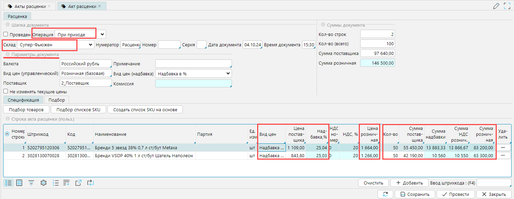This screenshot has height=199, width=514.
Task: Open the Операция dropdown
Action: (102, 34)
